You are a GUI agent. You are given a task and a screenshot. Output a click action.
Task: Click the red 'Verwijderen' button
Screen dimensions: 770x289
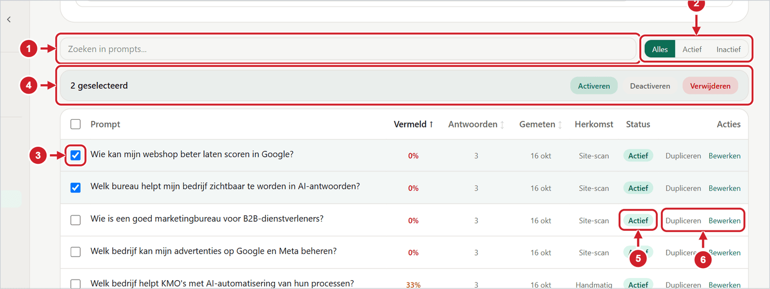click(x=710, y=86)
